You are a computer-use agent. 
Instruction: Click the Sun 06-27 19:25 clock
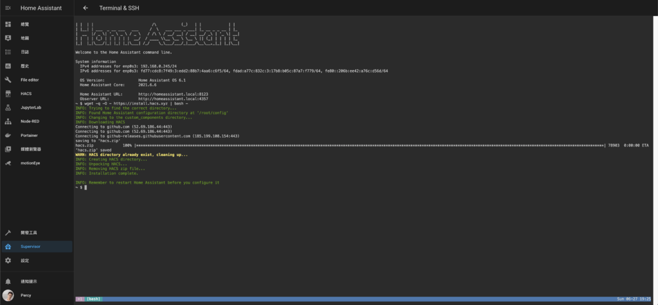tap(633, 299)
